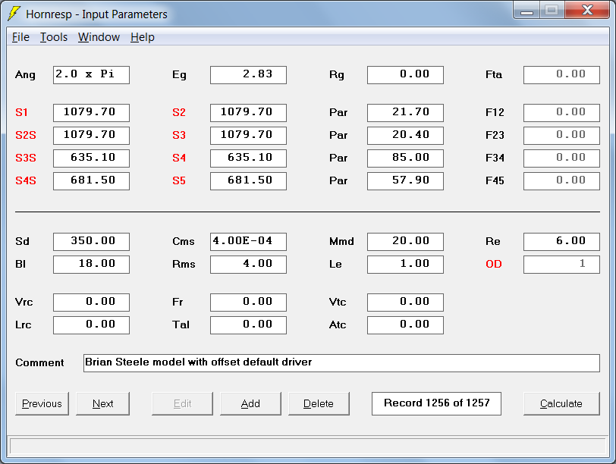This screenshot has height=464, width=616.
Task: Select the S1 field value 1079.70
Action: pos(91,113)
